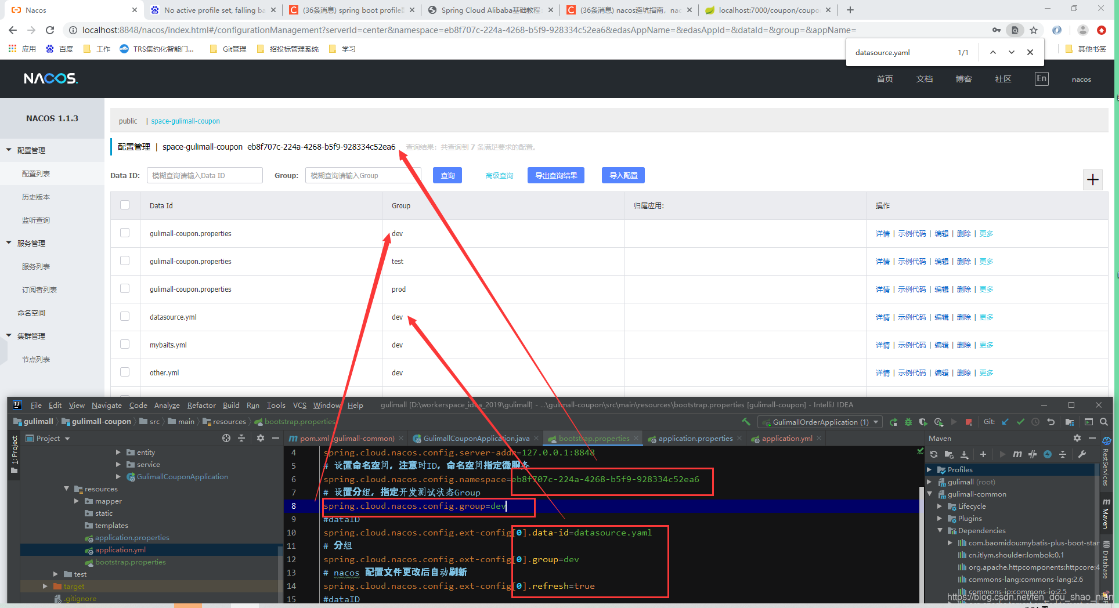Click Git rollback undo arrow icon
This screenshot has width=1119, height=608.
(x=1051, y=422)
